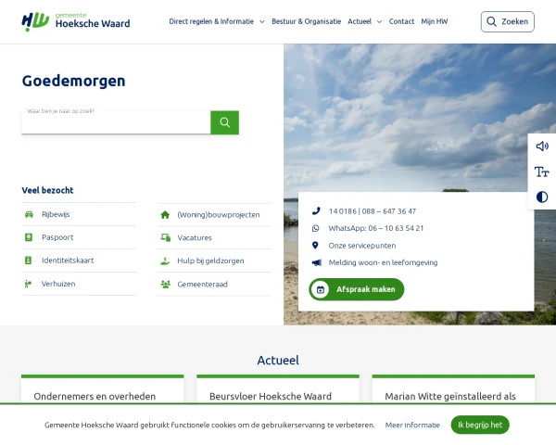Accept cookies with Ik begrijp het

click(x=480, y=425)
